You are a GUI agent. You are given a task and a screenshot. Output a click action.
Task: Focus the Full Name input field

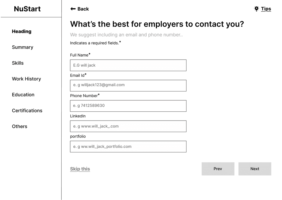coord(128,65)
